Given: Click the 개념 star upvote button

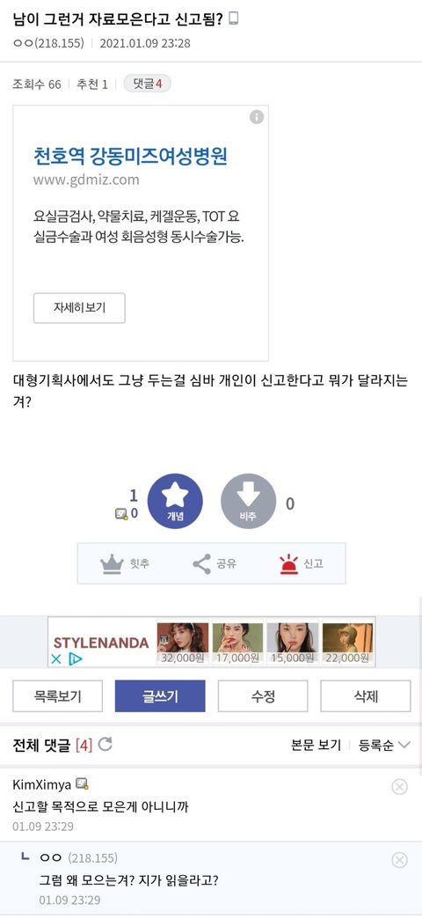Looking at the screenshot, I should [175, 502].
